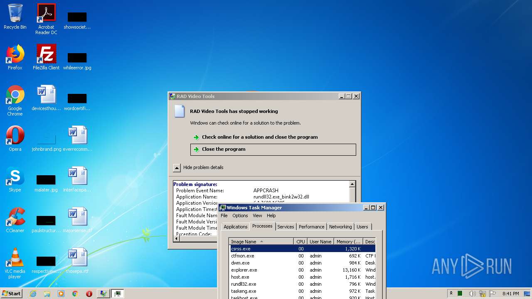Launch FileZilla Client from desktop

click(46, 57)
